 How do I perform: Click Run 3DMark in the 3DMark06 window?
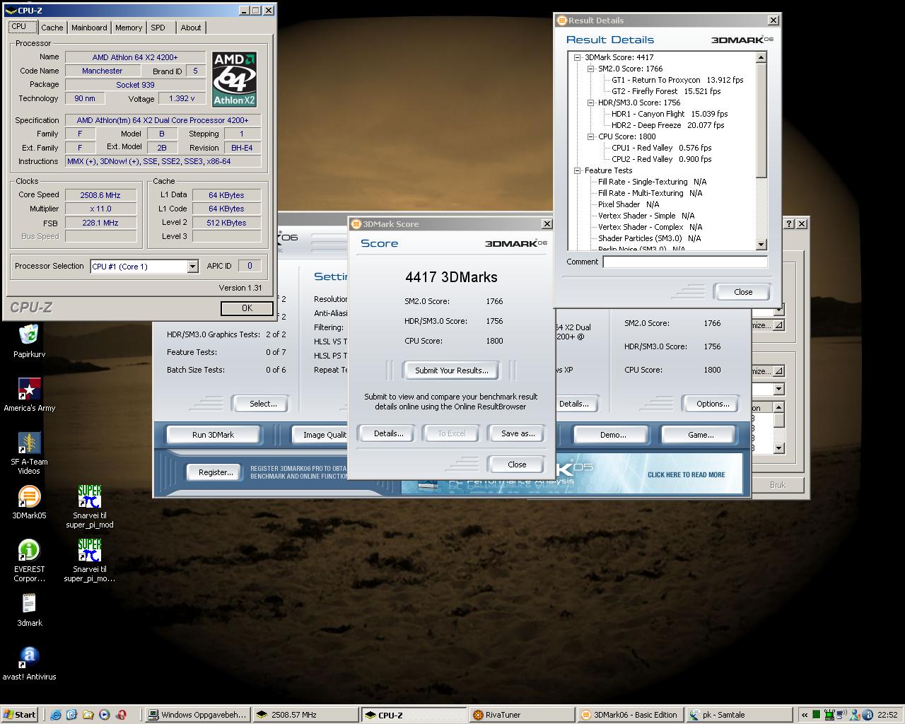pos(213,435)
